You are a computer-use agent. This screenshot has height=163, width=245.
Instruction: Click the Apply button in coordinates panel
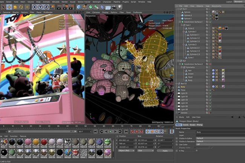[x=165, y=150]
